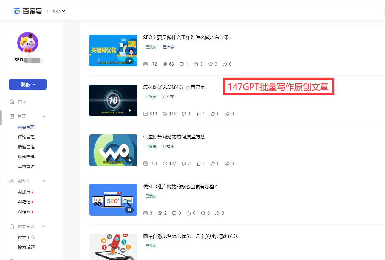Open the 切换 dropdown

(x=58, y=11)
